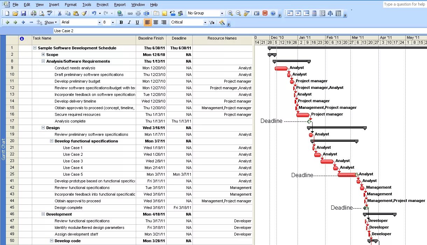427x245 pixels.
Task: Collapse Develop functional specifications group
Action: [52, 141]
